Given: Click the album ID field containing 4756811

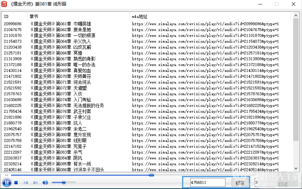Looking at the screenshot, I should (208, 183).
